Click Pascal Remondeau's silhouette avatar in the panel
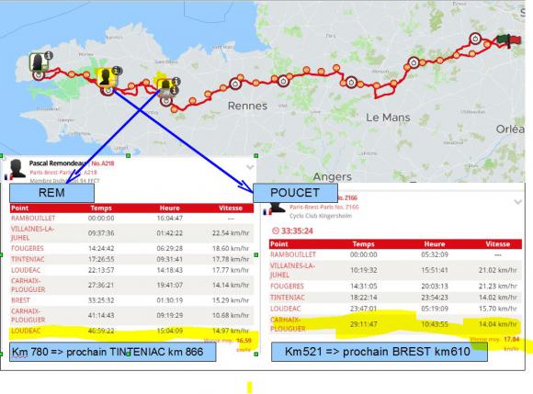The width and height of the screenshot is (533, 394). point(17,168)
